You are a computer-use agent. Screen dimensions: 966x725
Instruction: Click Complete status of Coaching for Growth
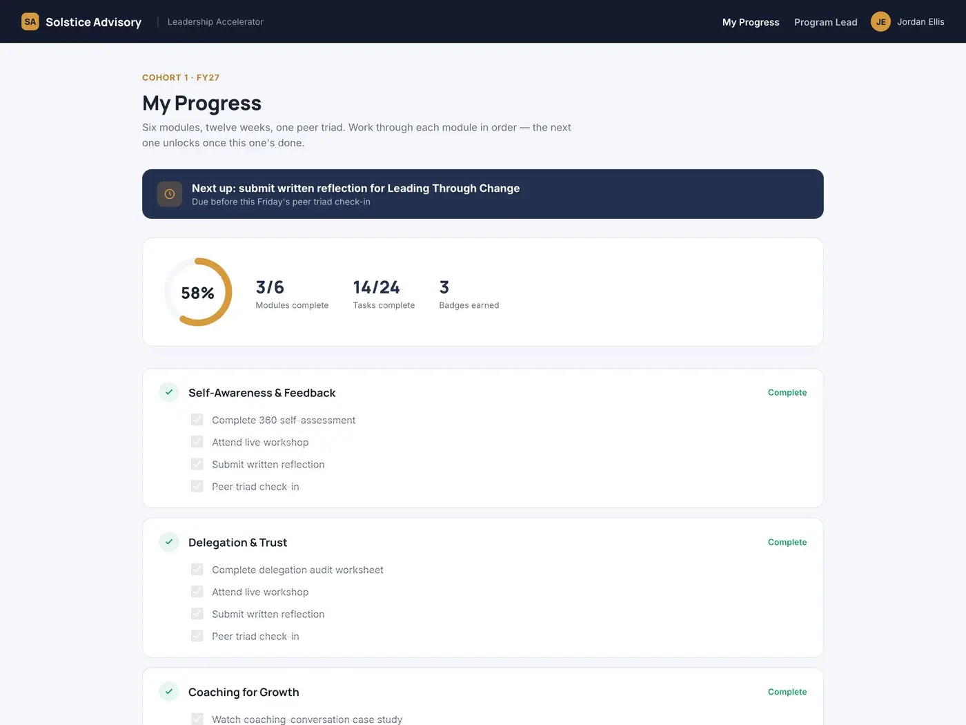click(787, 692)
